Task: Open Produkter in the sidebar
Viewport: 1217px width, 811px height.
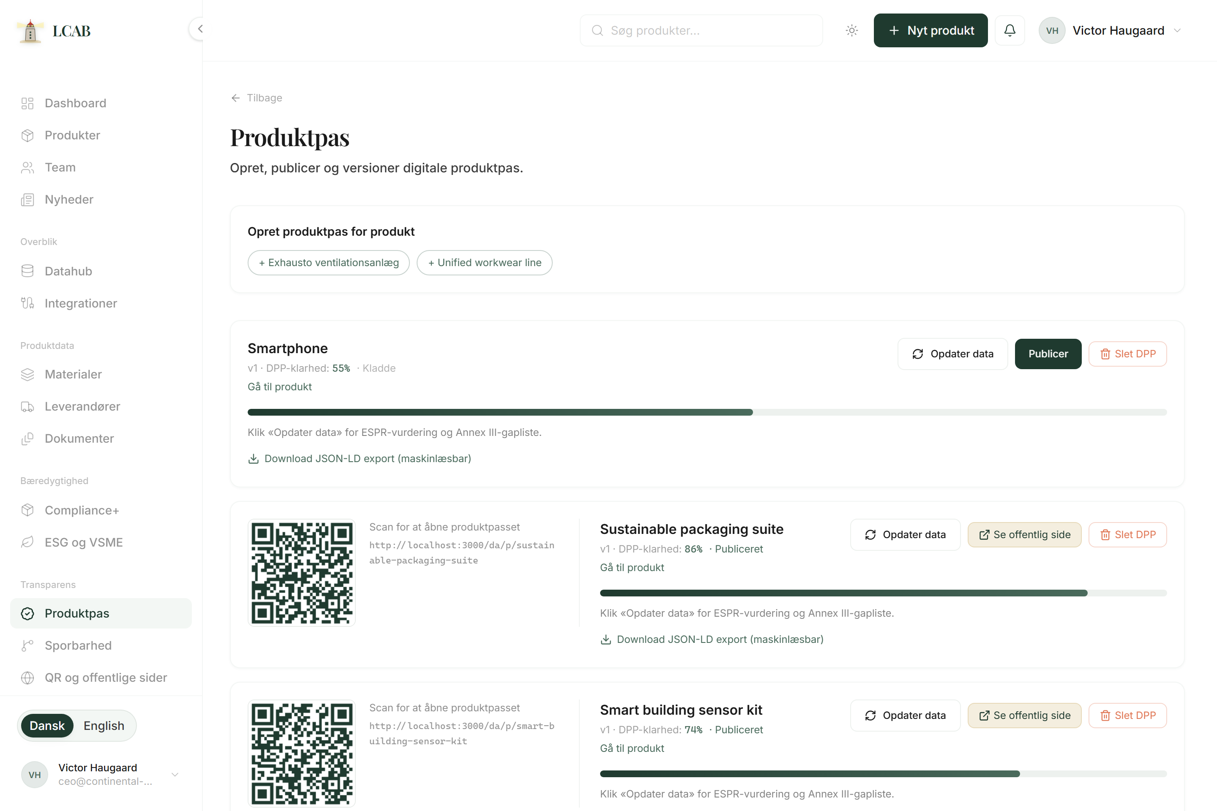Action: tap(101, 135)
